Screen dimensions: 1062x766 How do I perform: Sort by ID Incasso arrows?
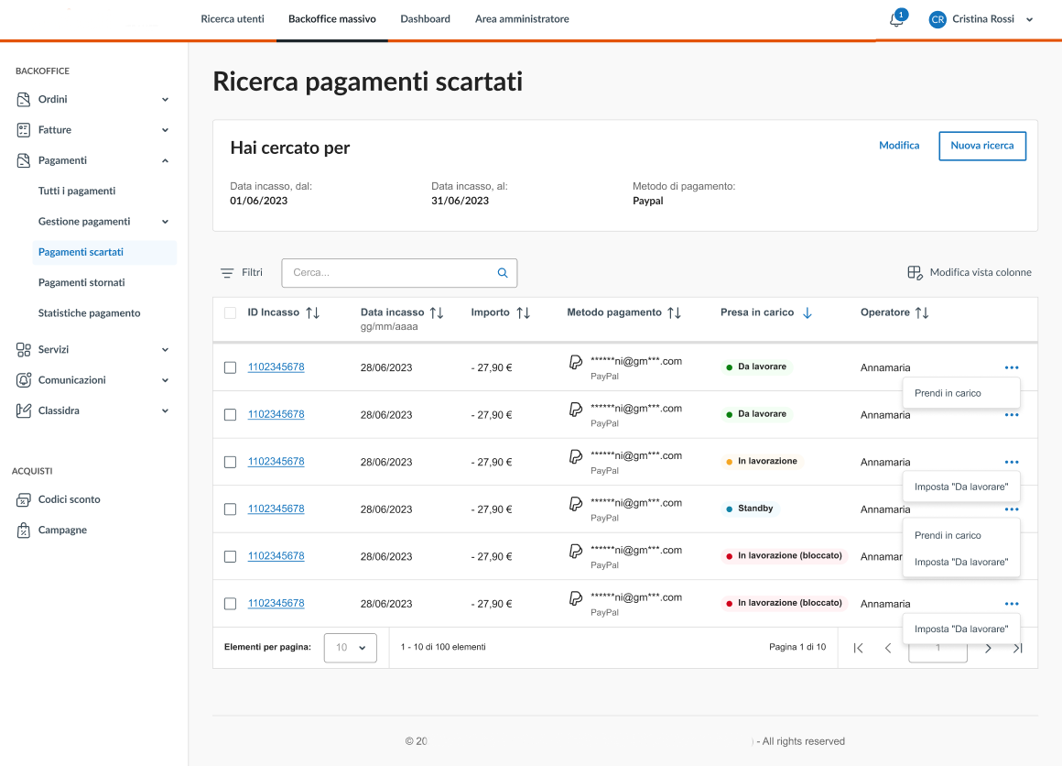(313, 313)
